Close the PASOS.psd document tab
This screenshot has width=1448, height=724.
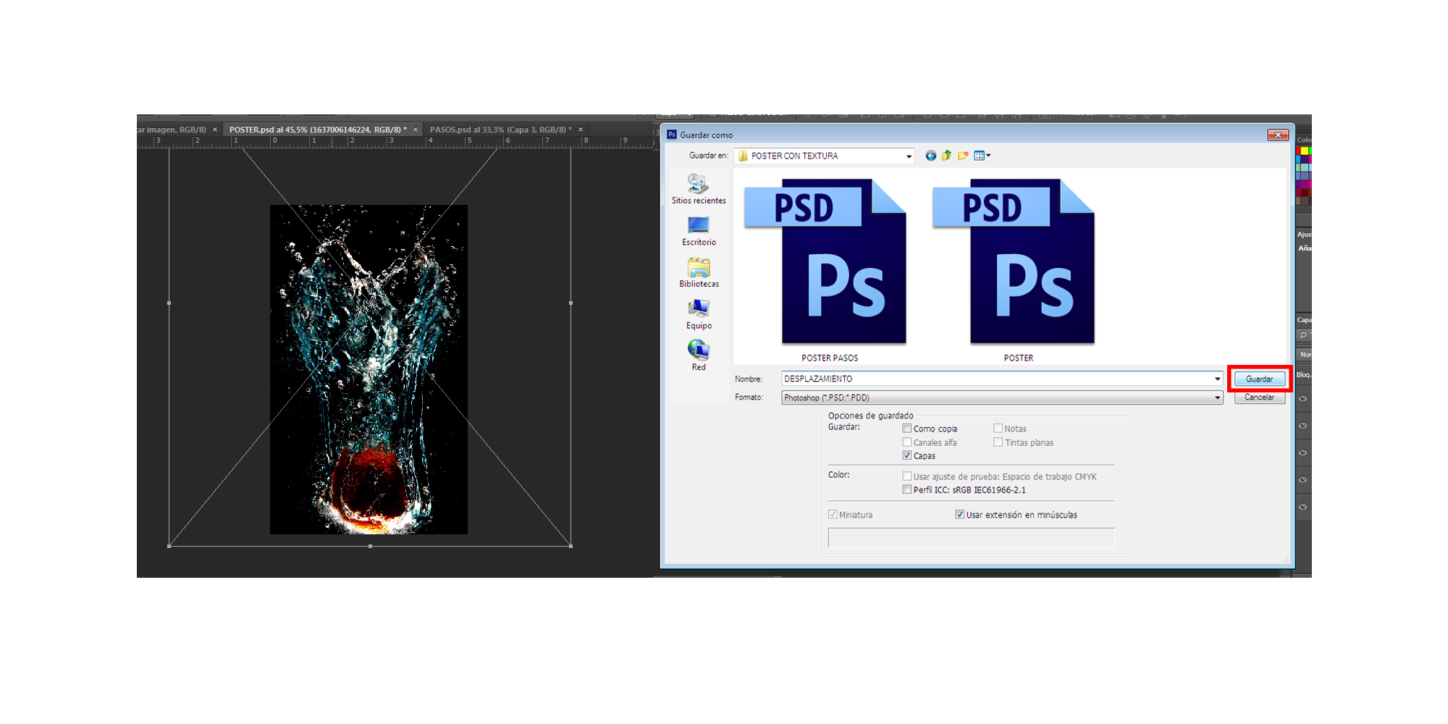point(581,130)
